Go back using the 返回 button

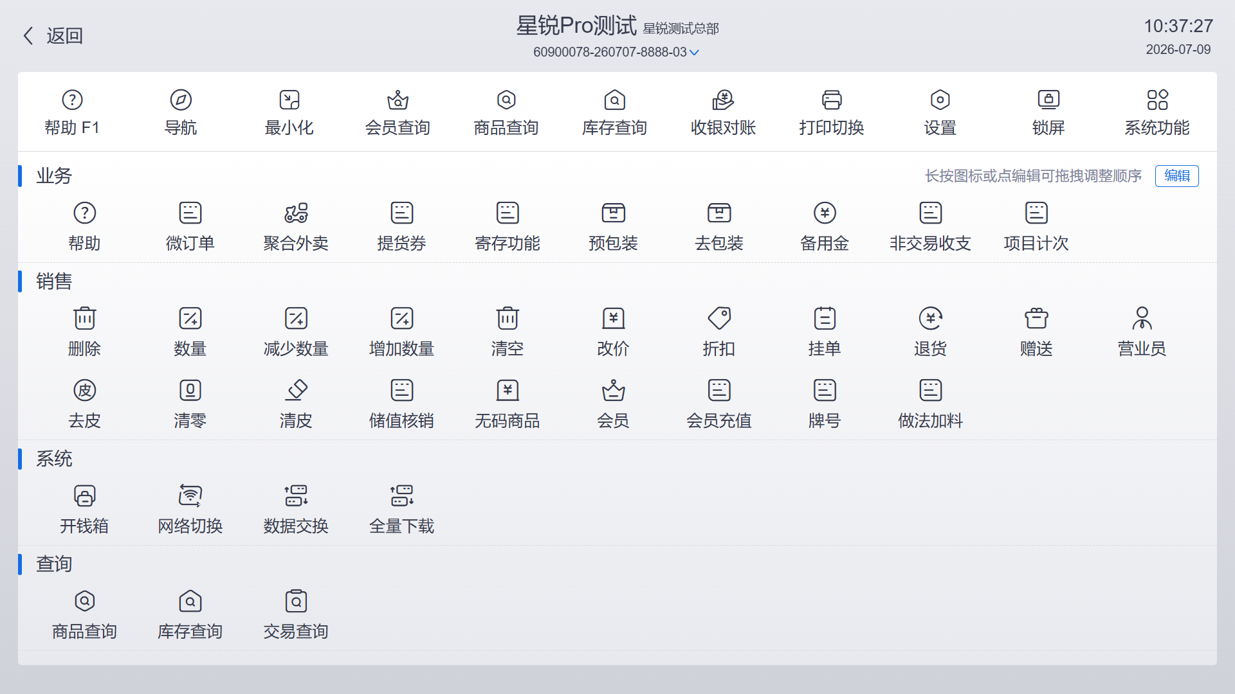pos(53,36)
